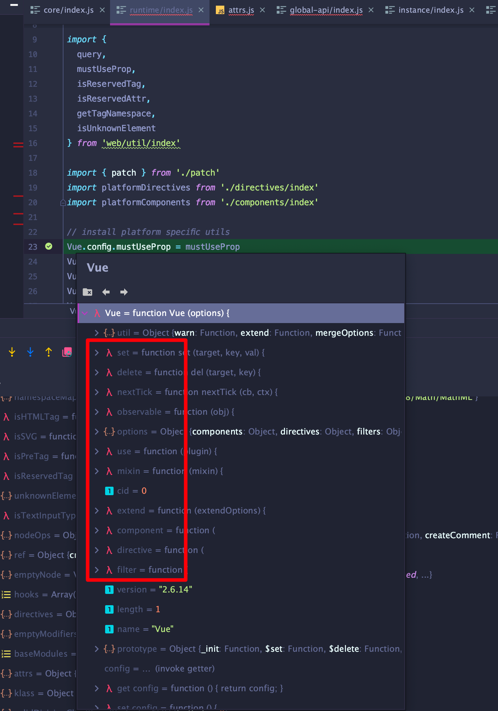Click the object braces icon beside util
This screenshot has width=498, height=711.
[109, 333]
